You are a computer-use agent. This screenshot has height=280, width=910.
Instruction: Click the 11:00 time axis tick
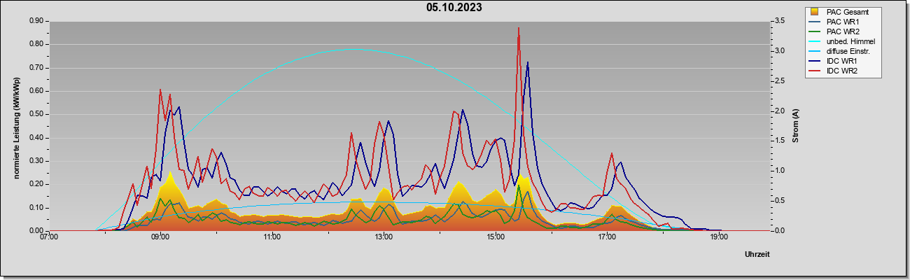[x=272, y=237]
